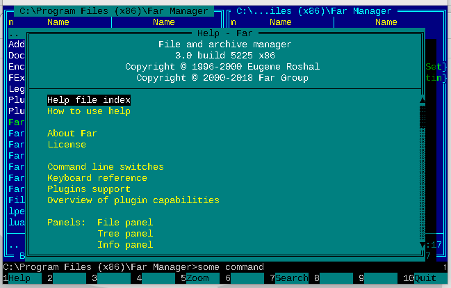451x288 pixels.
Task: Select the 'Add' entry in left panel
Action: (x=17, y=45)
